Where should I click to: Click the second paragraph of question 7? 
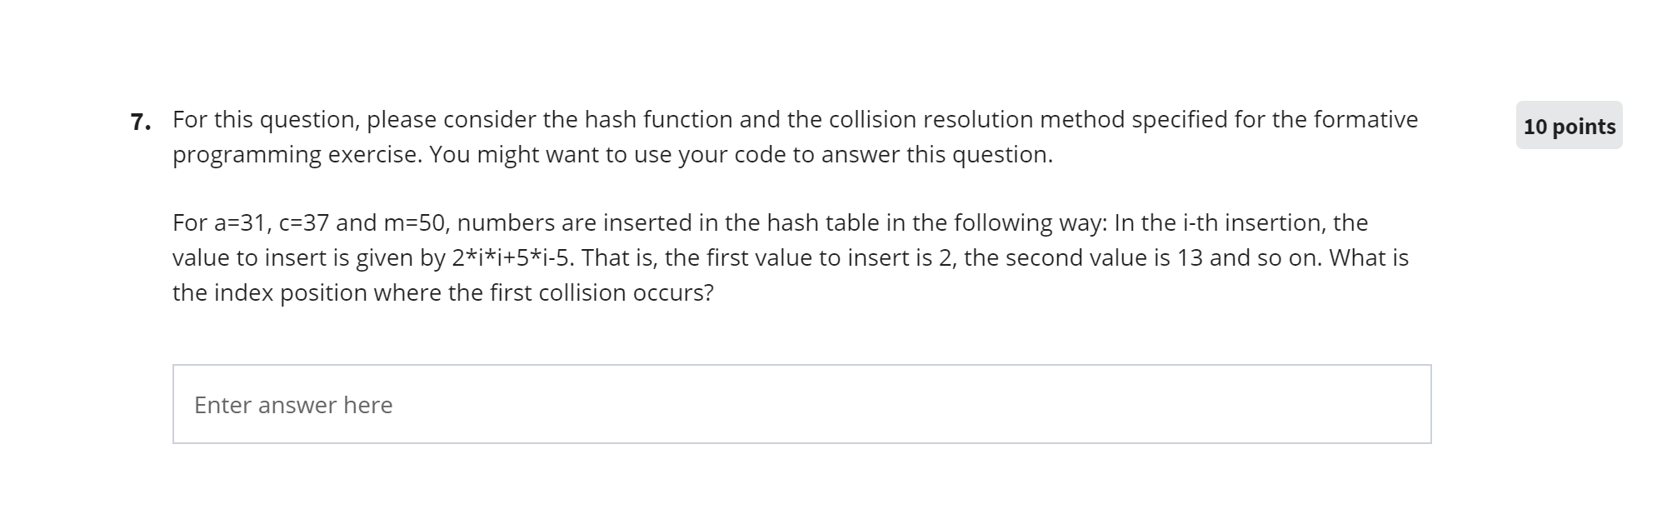(750, 257)
